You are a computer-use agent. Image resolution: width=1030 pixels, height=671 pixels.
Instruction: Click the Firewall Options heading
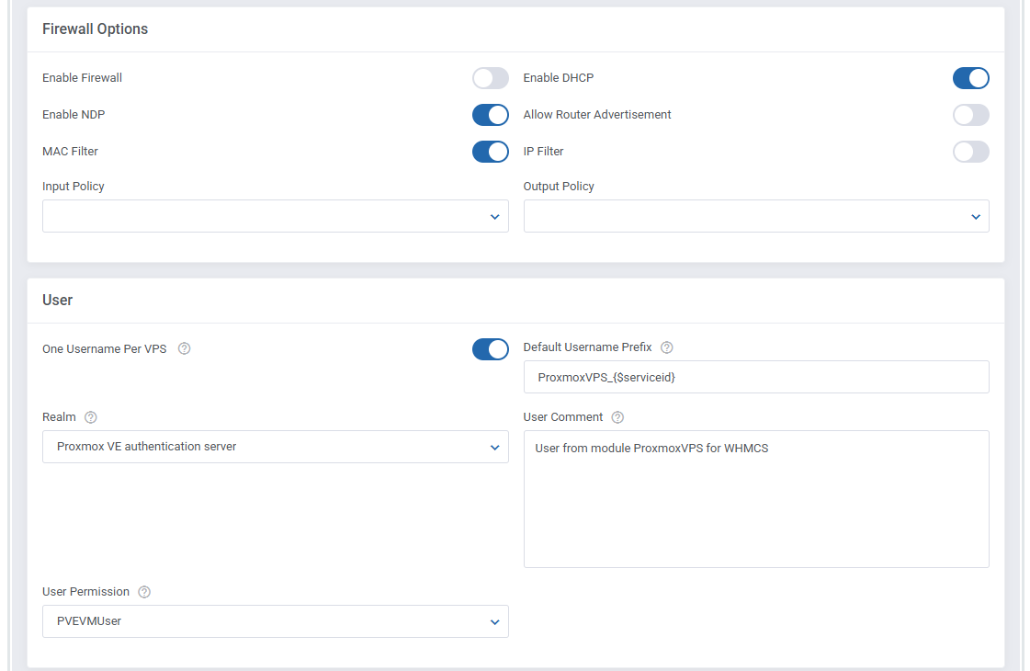coord(96,28)
